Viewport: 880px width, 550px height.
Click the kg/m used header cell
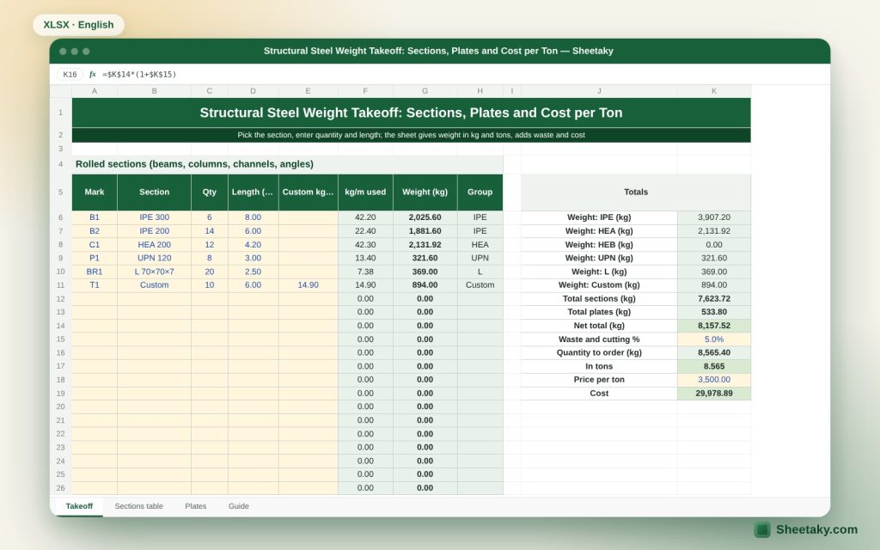365,192
